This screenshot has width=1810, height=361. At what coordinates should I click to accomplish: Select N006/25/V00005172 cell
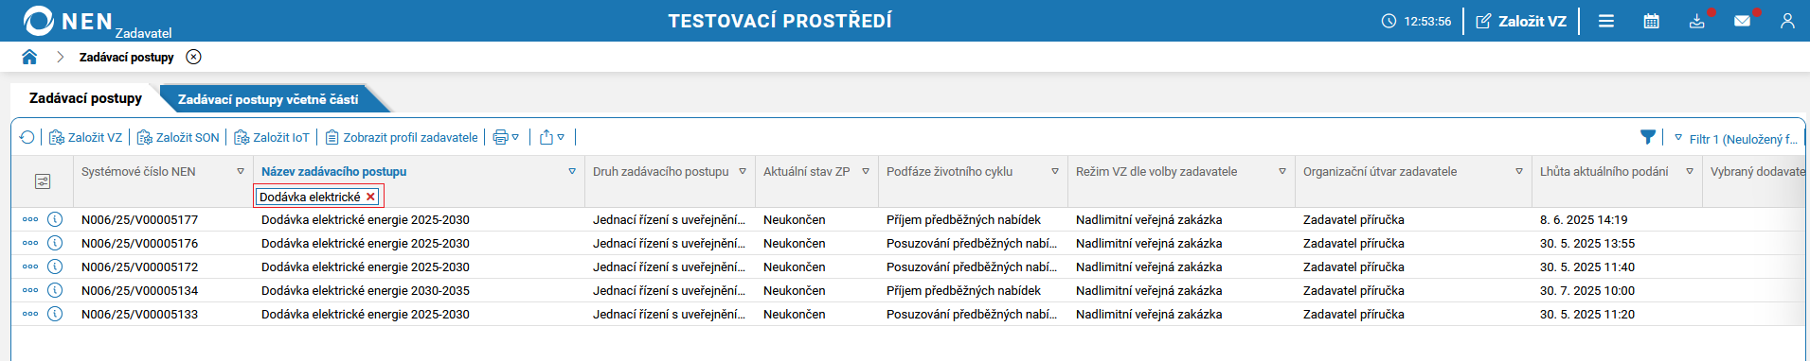139,266
